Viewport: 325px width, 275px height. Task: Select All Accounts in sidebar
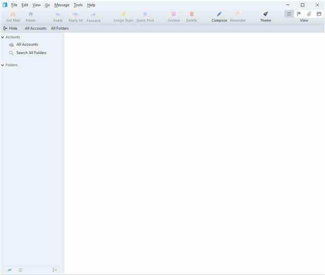pyautogui.click(x=27, y=44)
